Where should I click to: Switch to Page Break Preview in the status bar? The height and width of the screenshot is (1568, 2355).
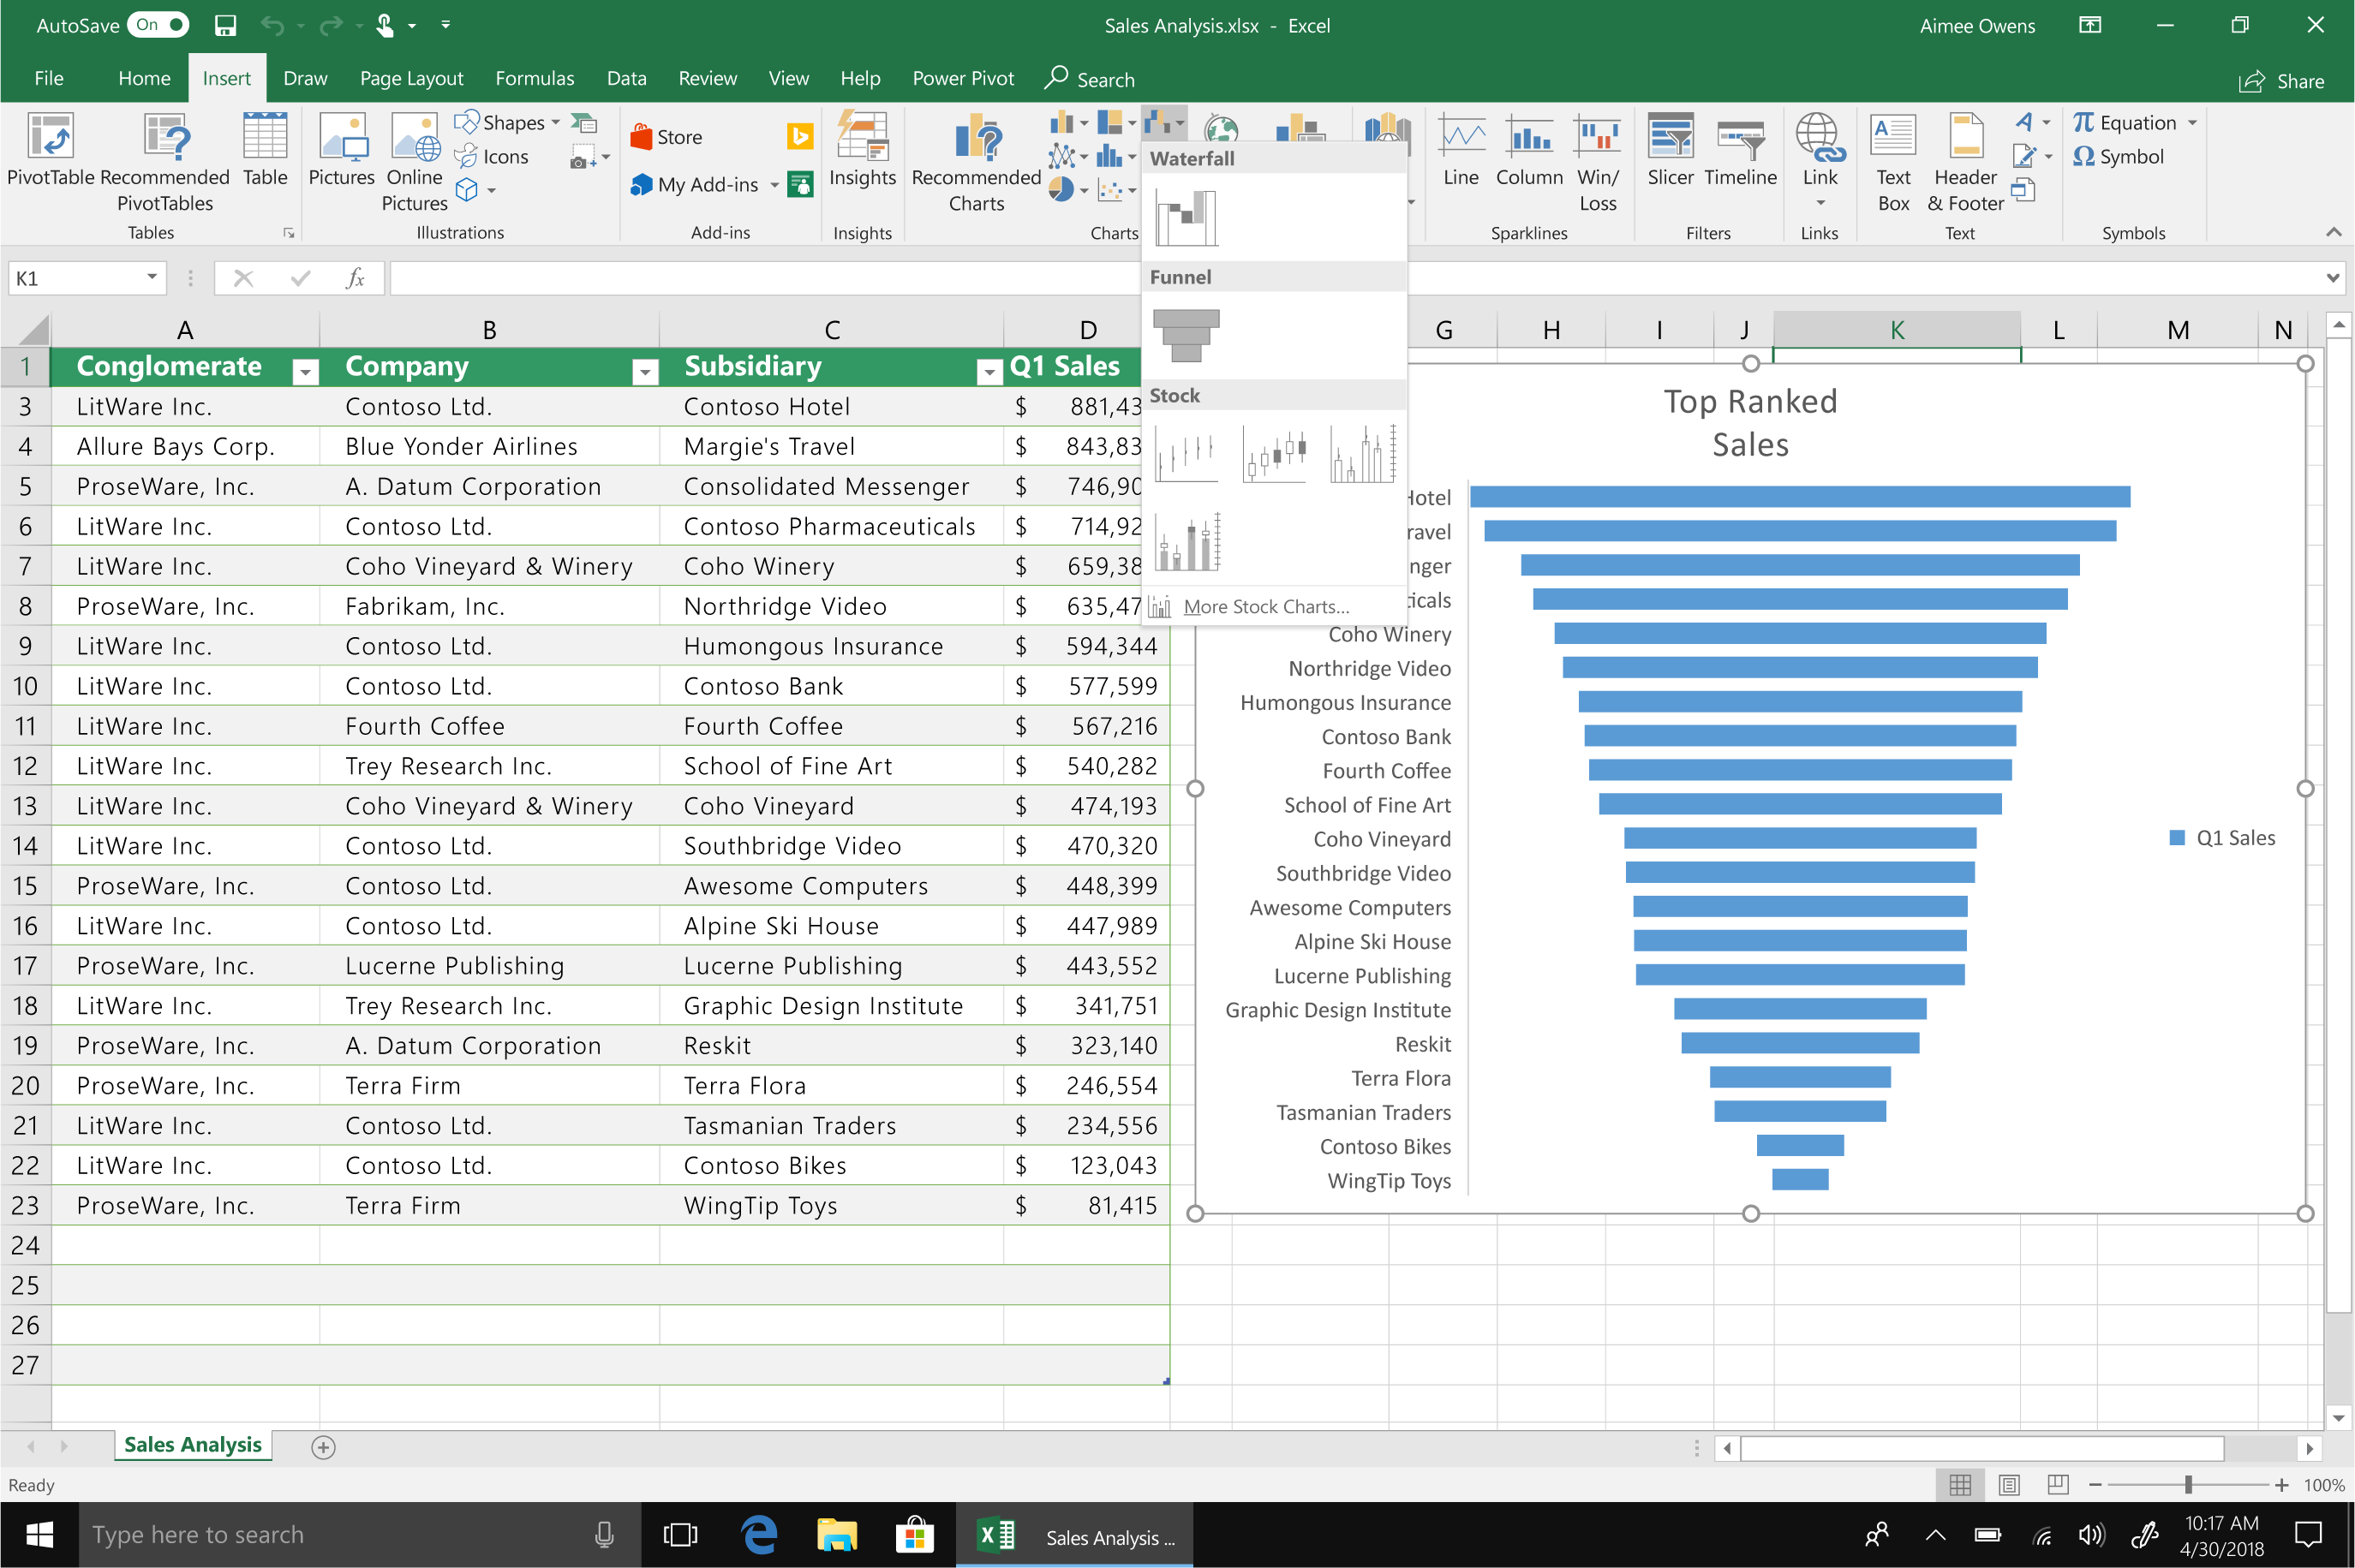point(2058,1485)
